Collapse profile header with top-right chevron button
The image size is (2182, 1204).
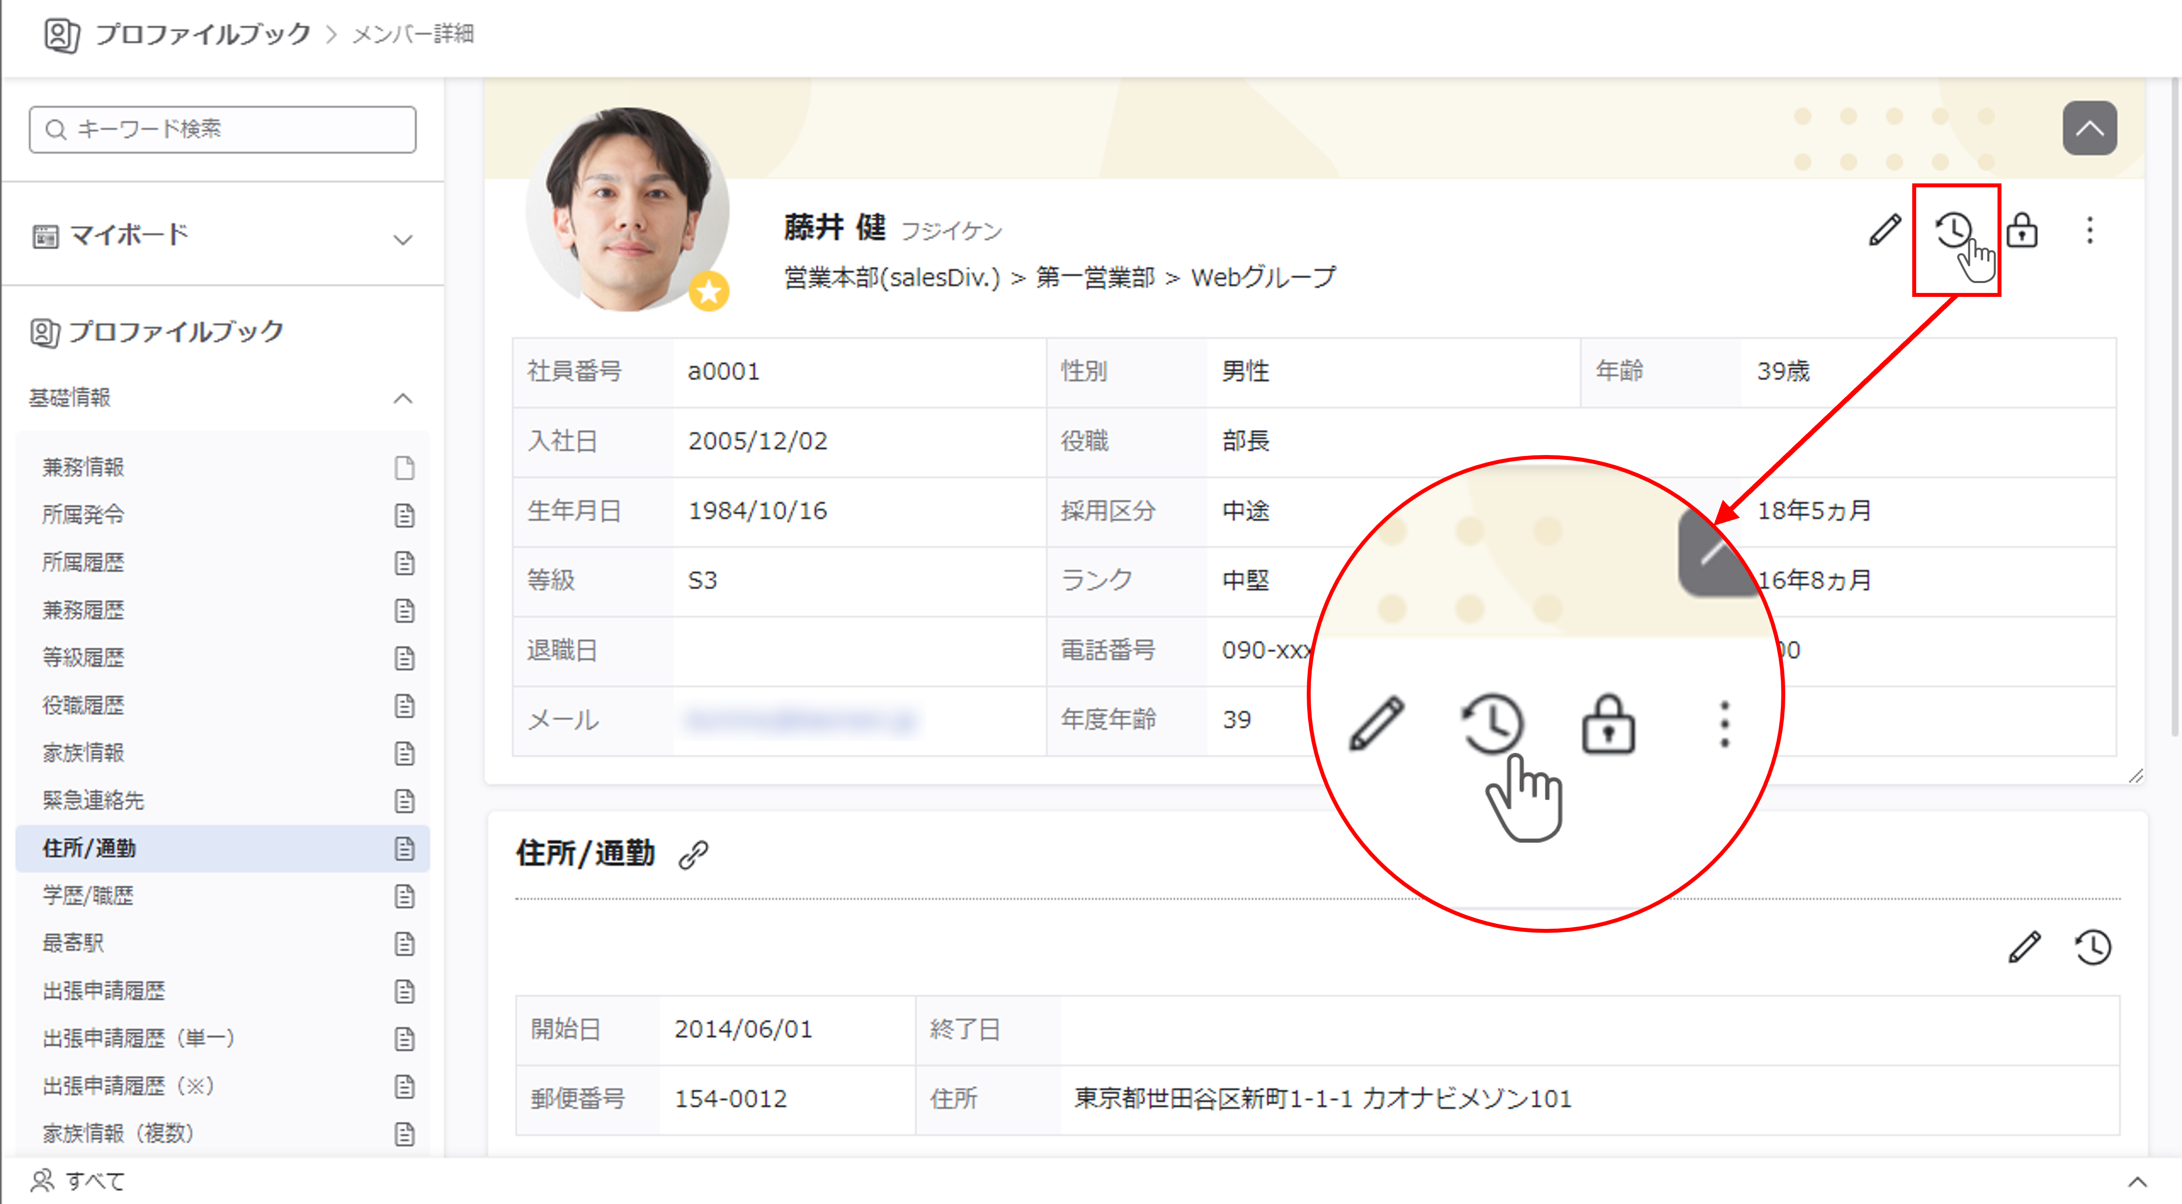2089,129
